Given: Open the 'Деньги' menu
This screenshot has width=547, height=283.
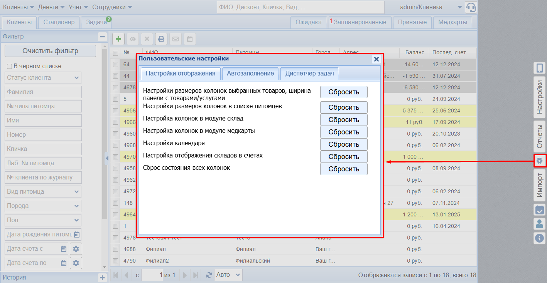Looking at the screenshot, I should click(x=52, y=7).
